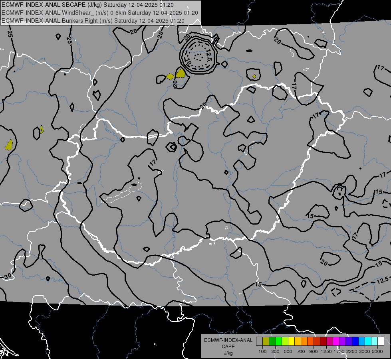
Task: Click ECMWF-INDEX-ANAL title inside the legend box
Action: pyautogui.click(x=228, y=340)
